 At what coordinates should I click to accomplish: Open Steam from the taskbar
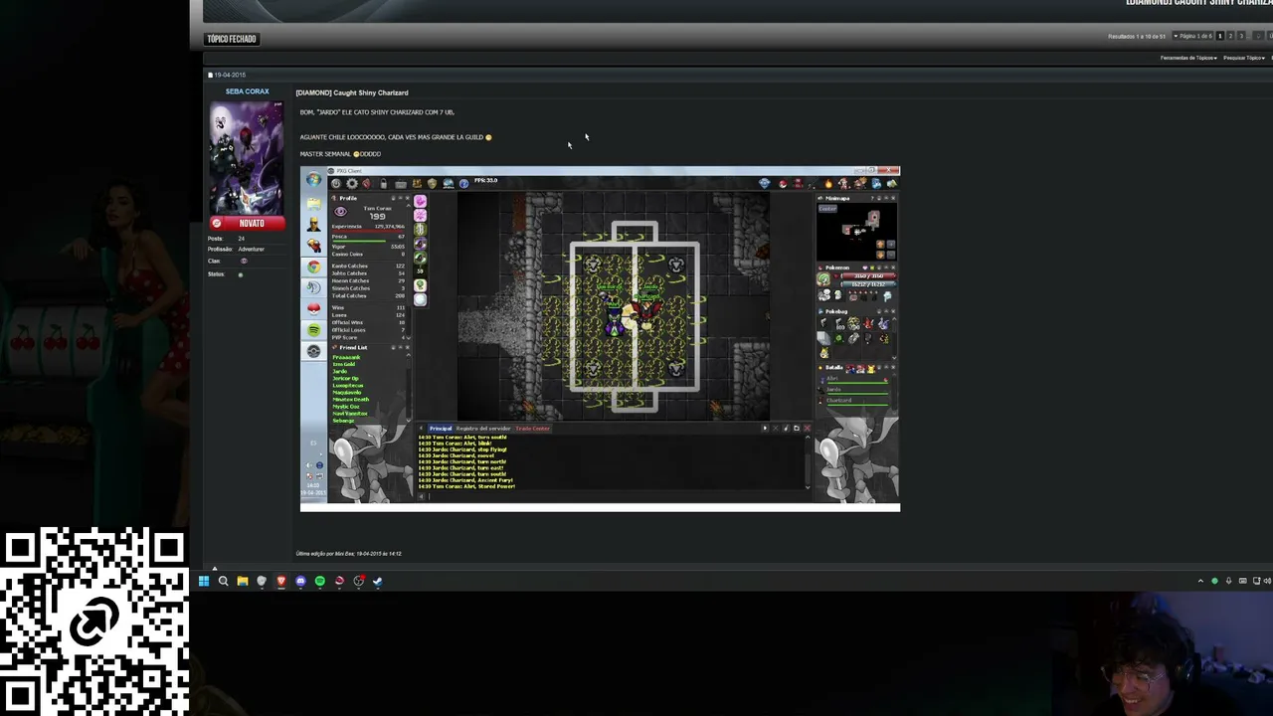tap(378, 581)
